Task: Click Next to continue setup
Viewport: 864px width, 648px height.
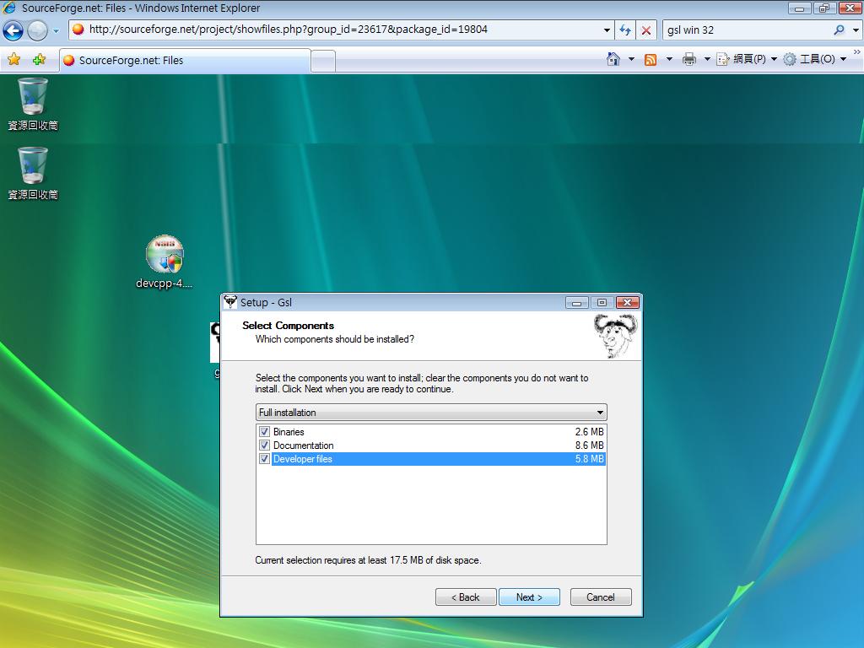Action: point(529,597)
